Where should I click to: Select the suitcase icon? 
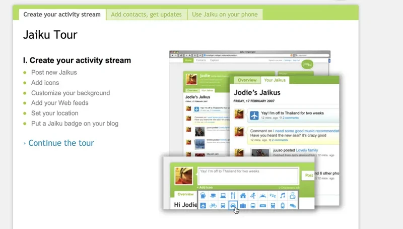pyautogui.click(x=243, y=206)
